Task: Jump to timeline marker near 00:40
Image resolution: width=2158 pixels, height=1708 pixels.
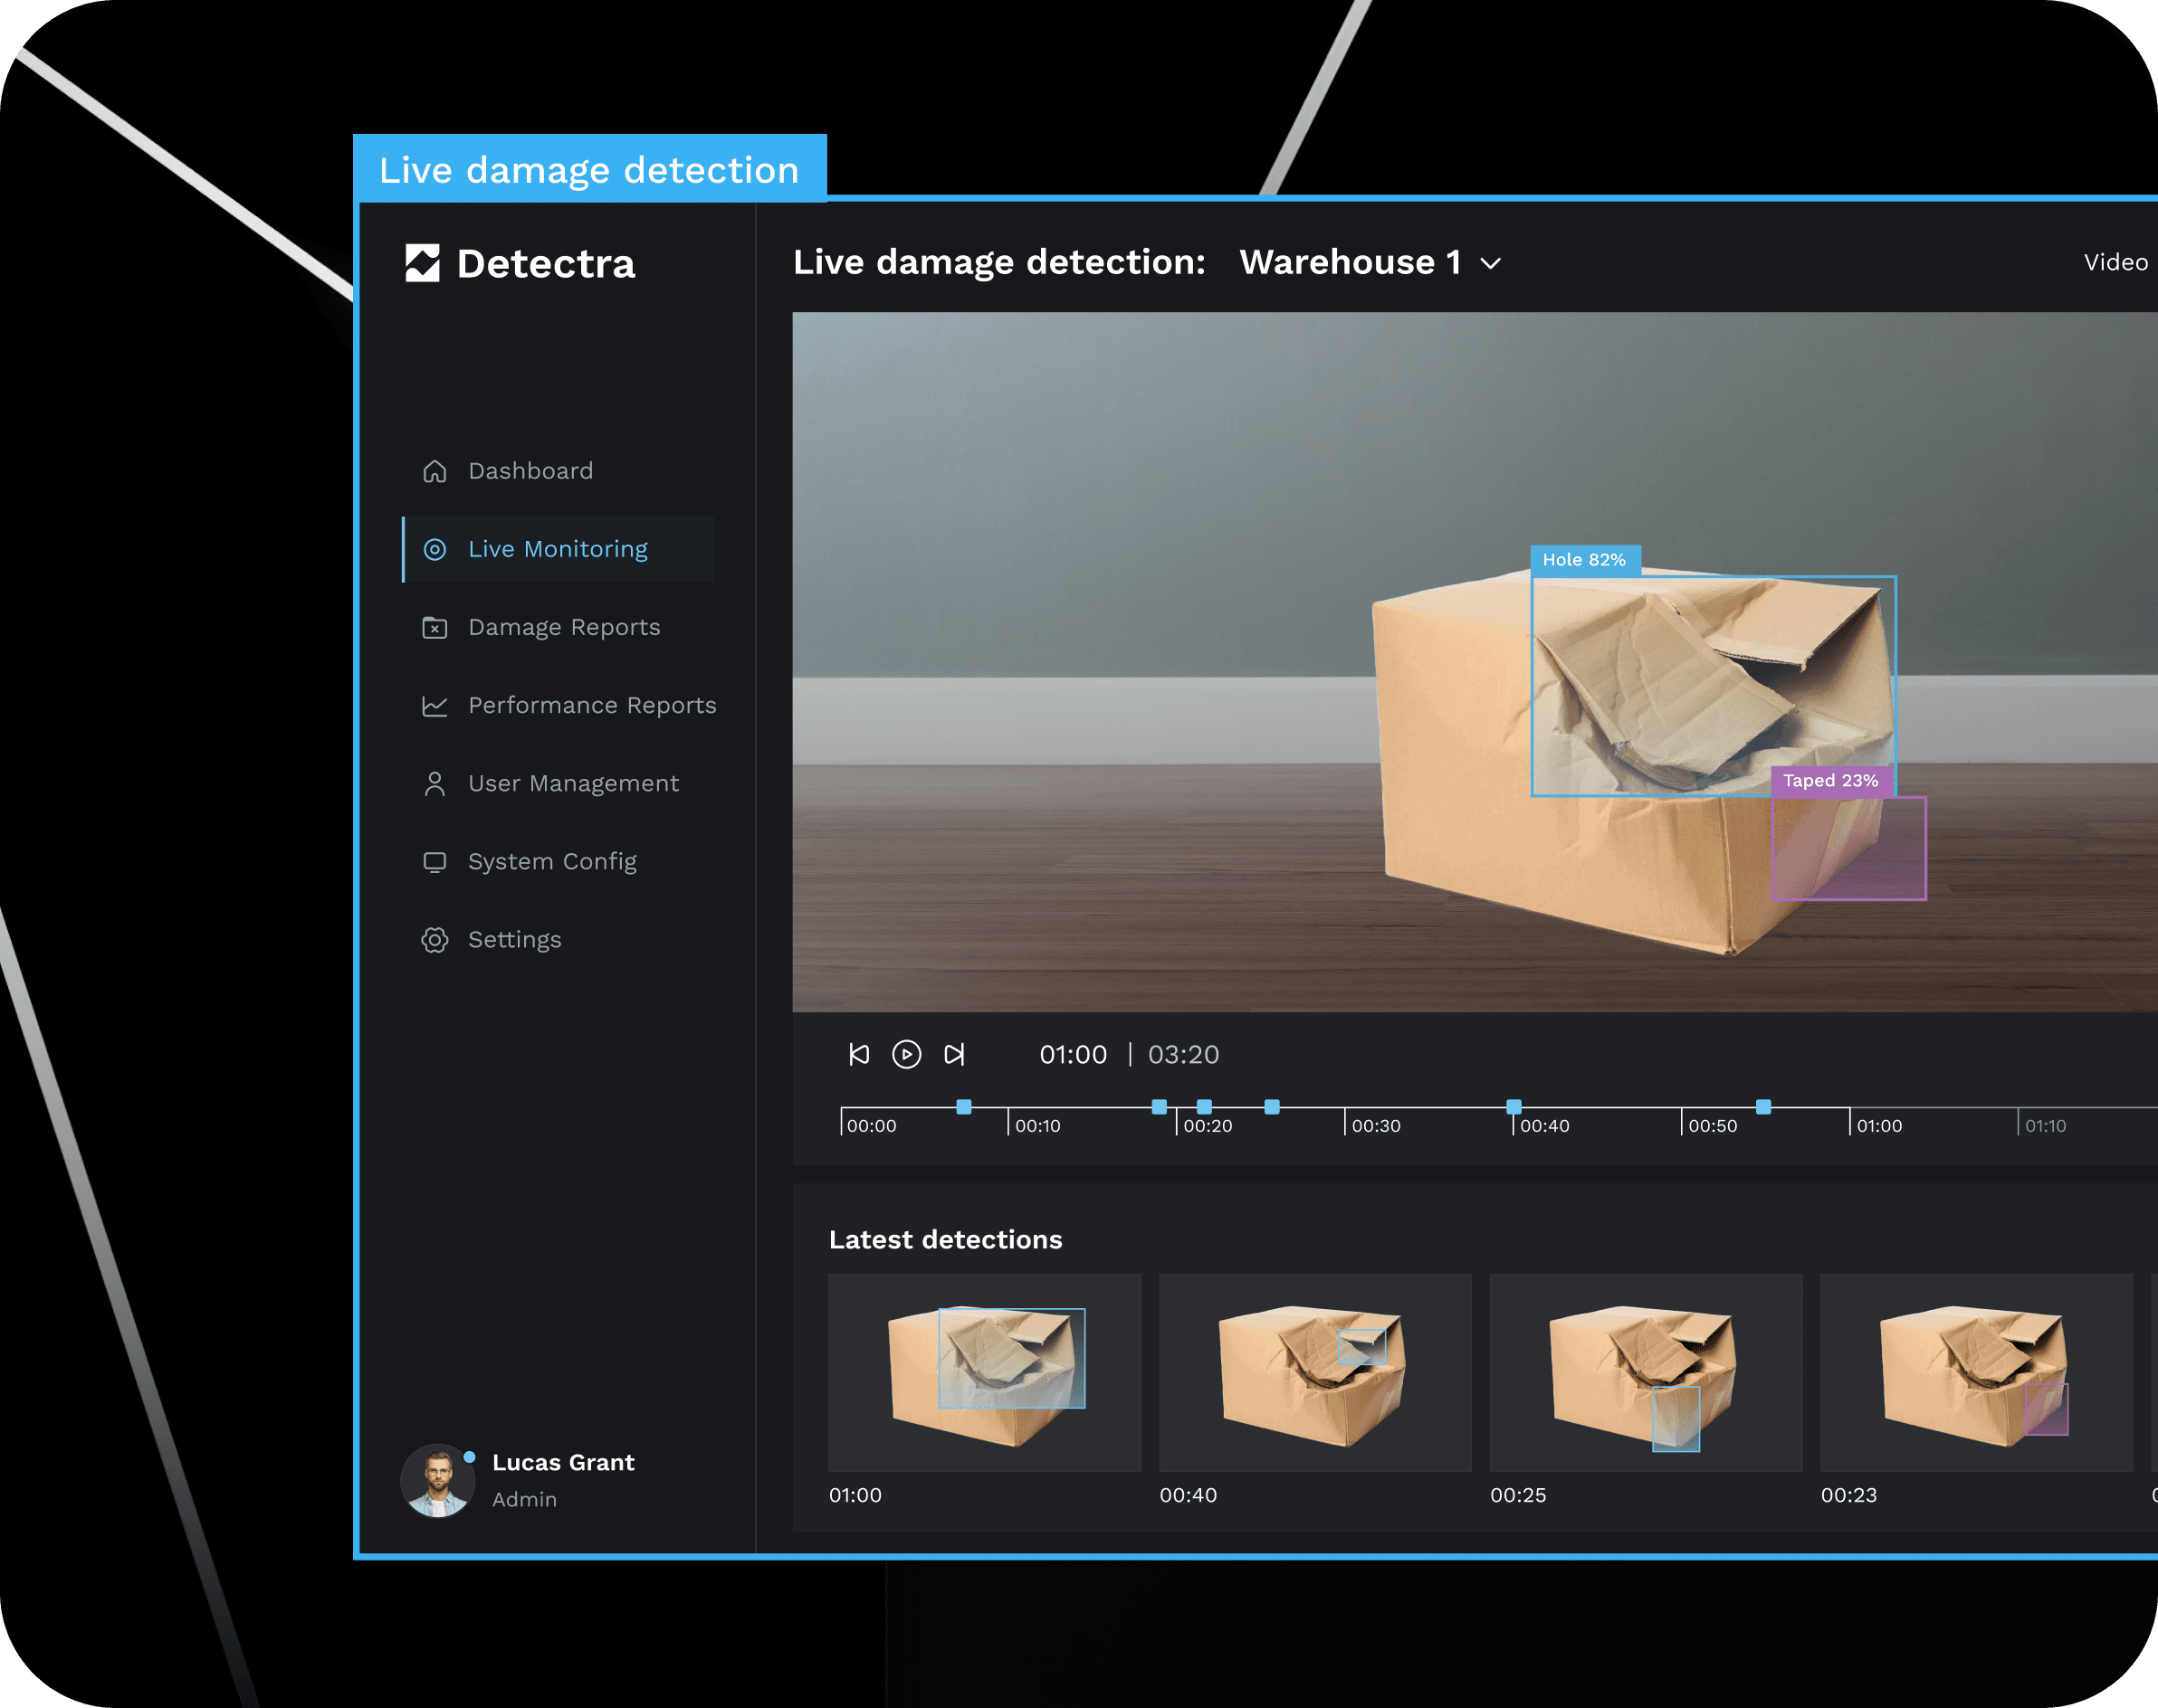Action: click(x=1513, y=1106)
